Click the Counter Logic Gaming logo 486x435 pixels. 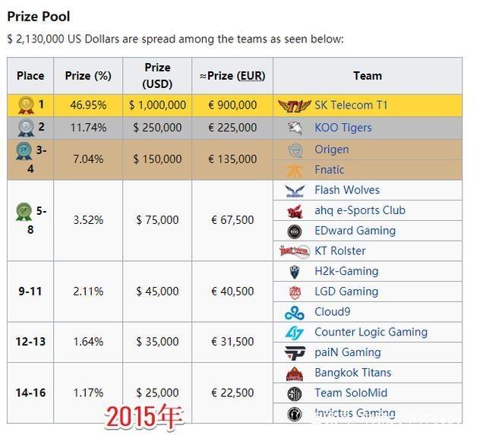pyautogui.click(x=295, y=333)
